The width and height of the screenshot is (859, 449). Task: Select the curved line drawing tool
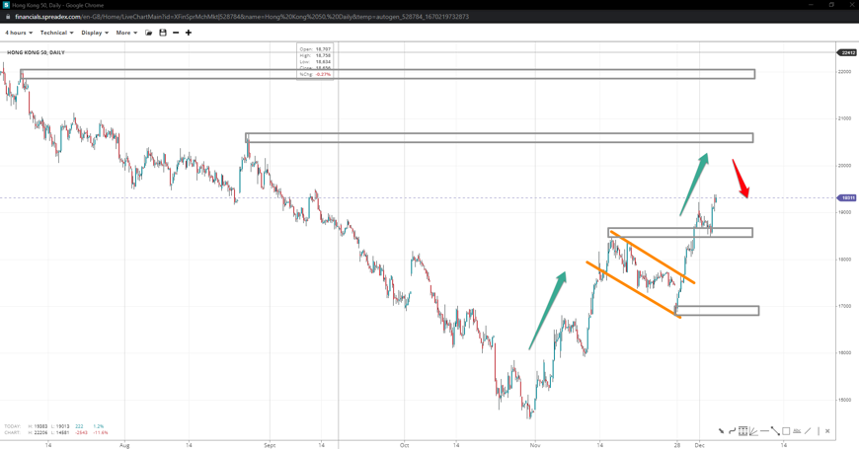[x=732, y=431]
